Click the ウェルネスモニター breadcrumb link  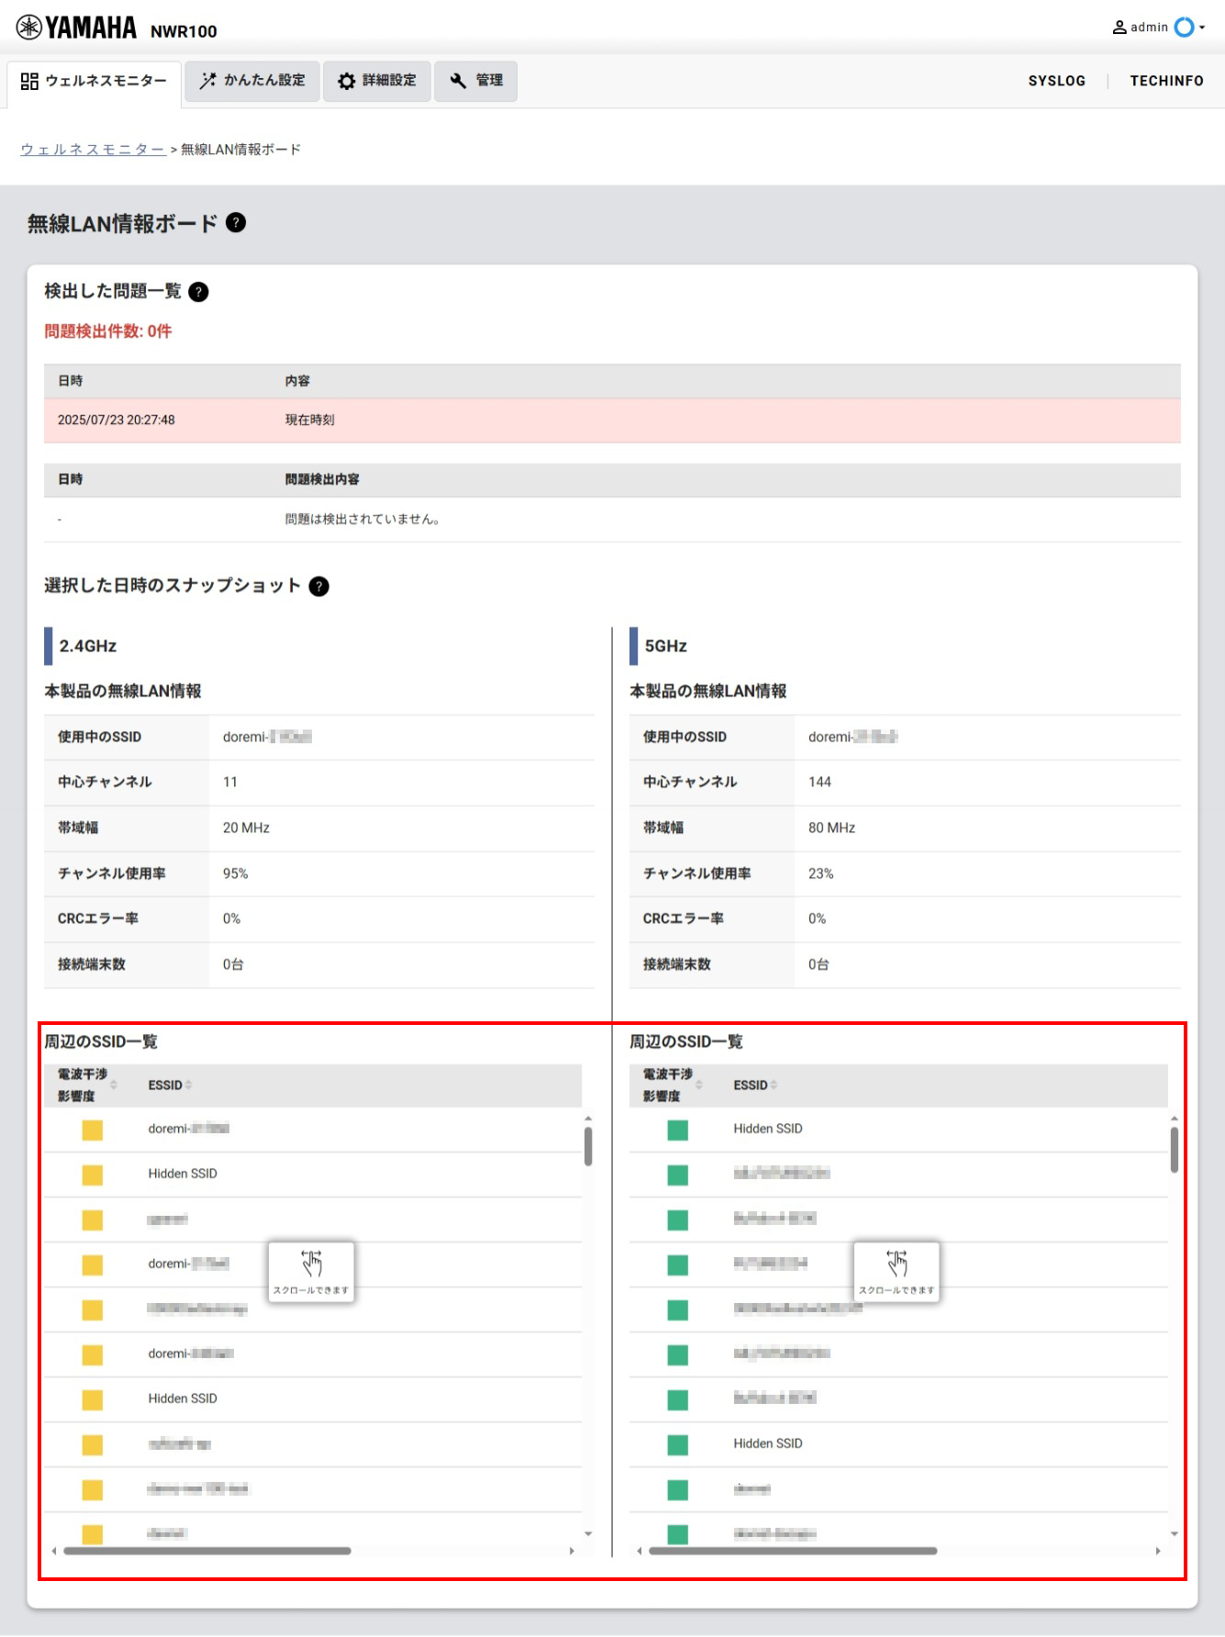(93, 150)
